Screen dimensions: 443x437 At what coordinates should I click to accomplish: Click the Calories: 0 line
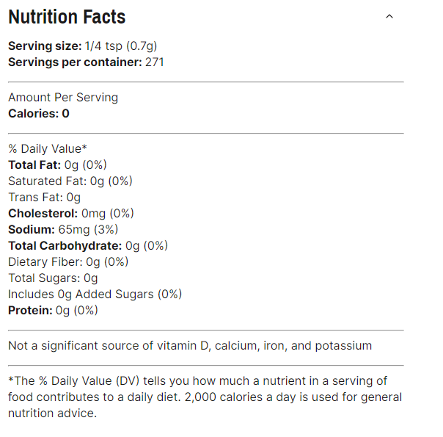tap(39, 114)
